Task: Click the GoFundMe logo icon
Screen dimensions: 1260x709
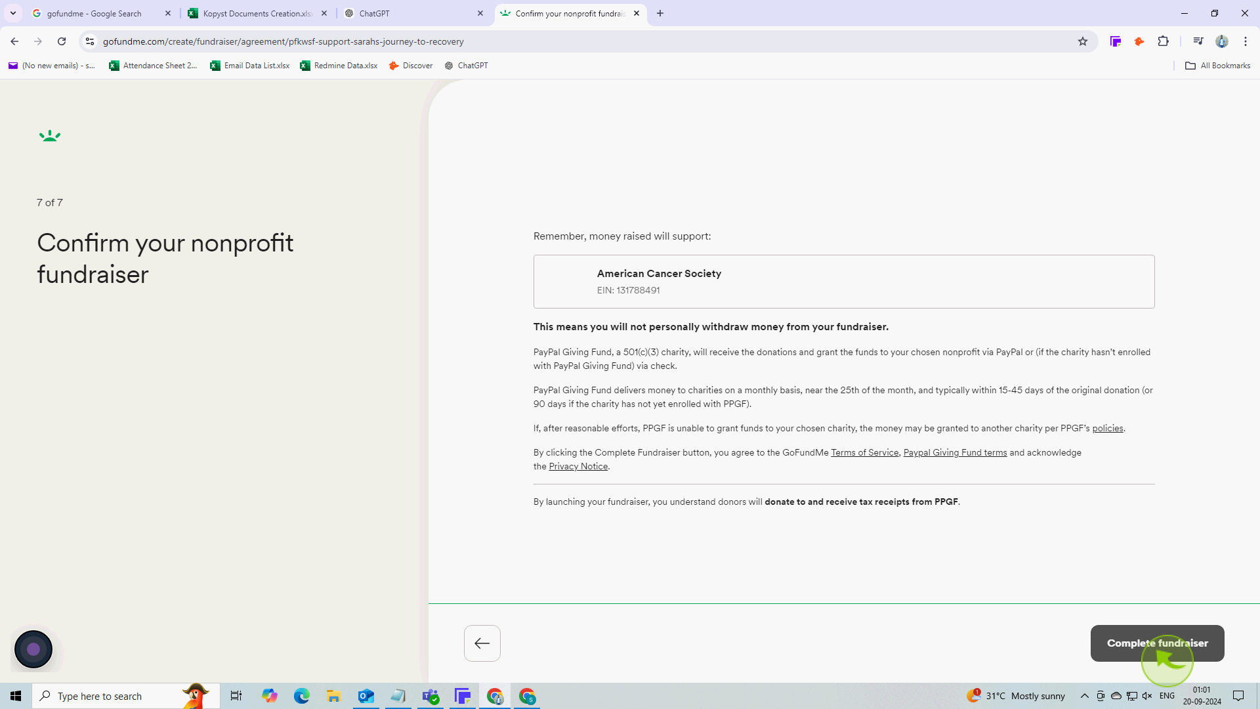Action: [x=50, y=136]
